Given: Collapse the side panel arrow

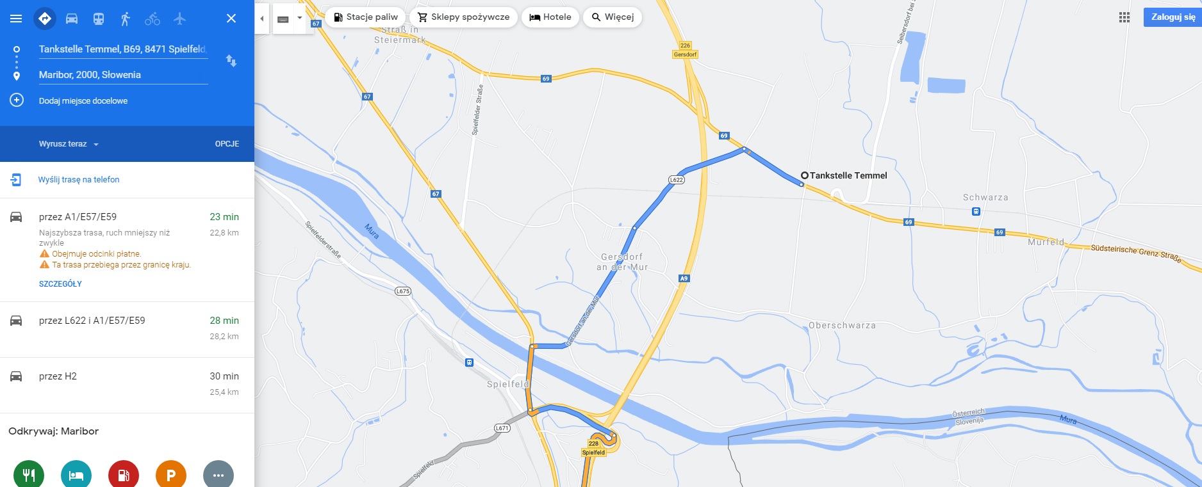Looking at the screenshot, I should point(261,19).
